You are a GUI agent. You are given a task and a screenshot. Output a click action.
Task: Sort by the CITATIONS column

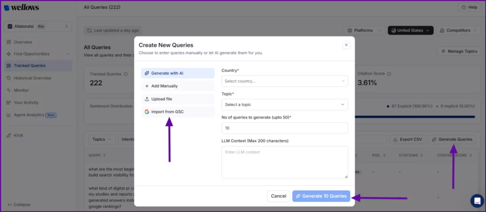click(410, 155)
